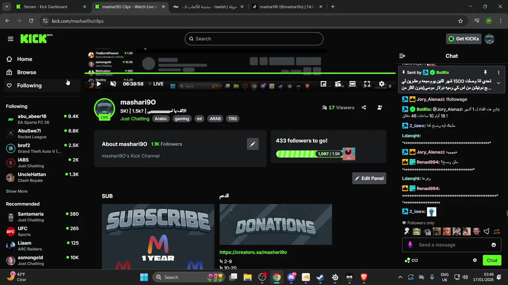Open the DONATIONS panel image
This screenshot has height=285, width=508.
pyautogui.click(x=276, y=224)
